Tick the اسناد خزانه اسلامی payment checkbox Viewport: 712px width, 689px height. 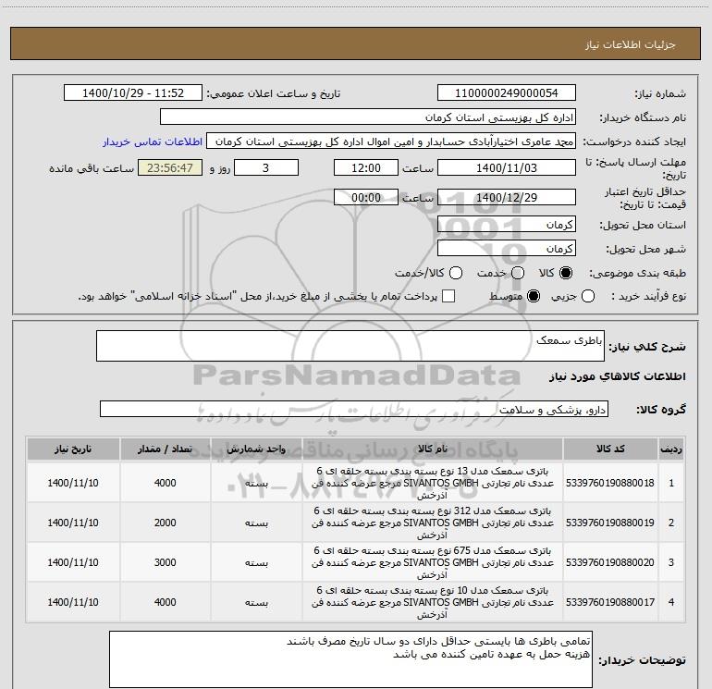(448, 296)
